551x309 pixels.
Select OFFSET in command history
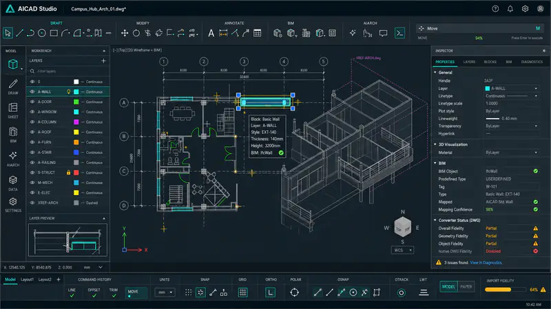pyautogui.click(x=94, y=293)
